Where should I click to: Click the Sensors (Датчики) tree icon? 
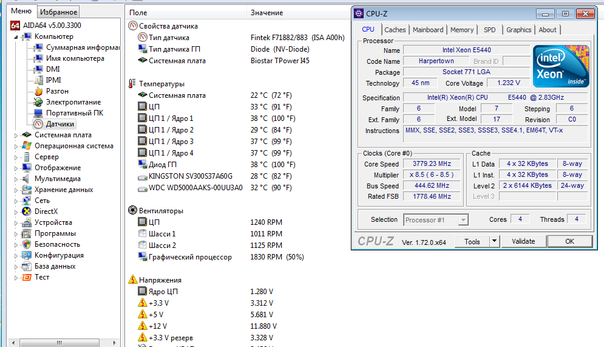(x=38, y=124)
